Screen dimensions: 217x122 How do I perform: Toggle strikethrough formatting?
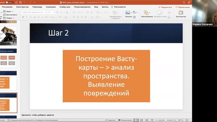tap(35, 17)
